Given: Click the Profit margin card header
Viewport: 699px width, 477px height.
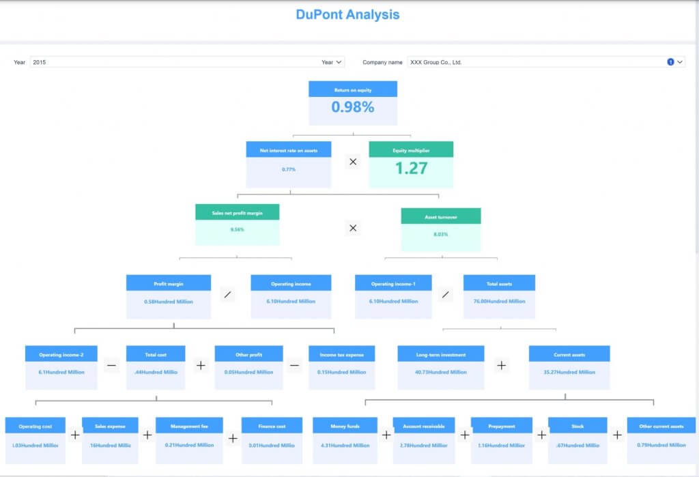Looking at the screenshot, I should click(x=169, y=283).
